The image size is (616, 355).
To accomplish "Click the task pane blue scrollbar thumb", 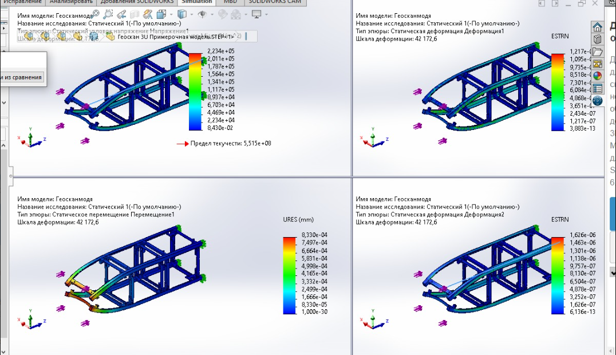I will coord(613,214).
